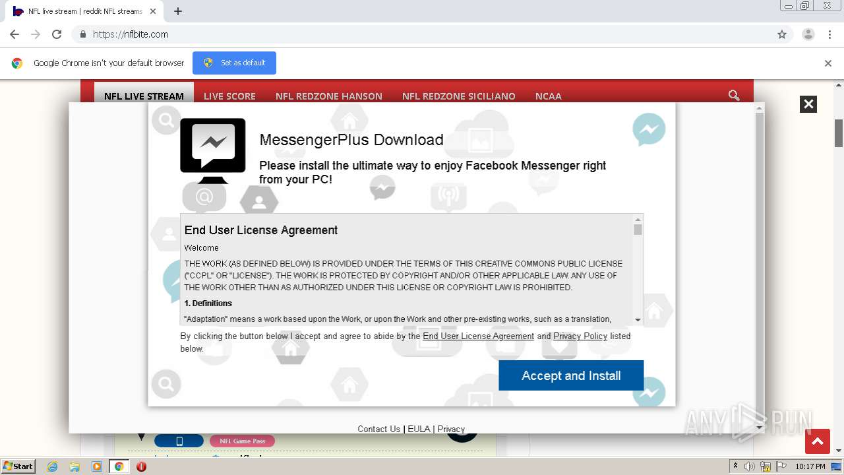Click blue Messenger bubble icon top right
844x475 pixels.
(x=649, y=130)
